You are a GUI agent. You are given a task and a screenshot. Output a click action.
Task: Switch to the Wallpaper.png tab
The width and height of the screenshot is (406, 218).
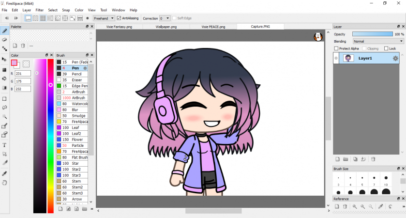166,27
